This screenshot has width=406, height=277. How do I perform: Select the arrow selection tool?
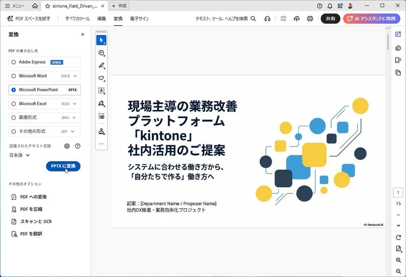pos(101,40)
